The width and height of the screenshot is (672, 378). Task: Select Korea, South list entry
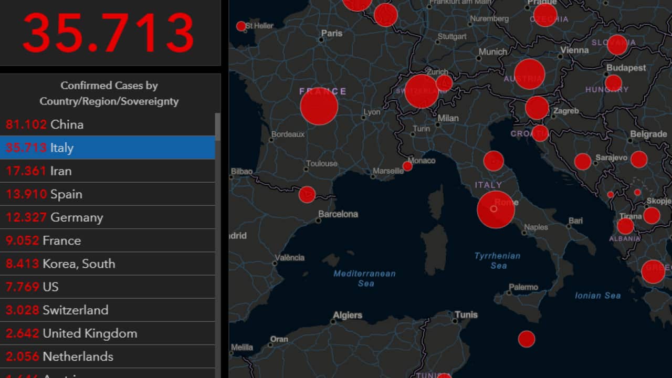point(107,264)
